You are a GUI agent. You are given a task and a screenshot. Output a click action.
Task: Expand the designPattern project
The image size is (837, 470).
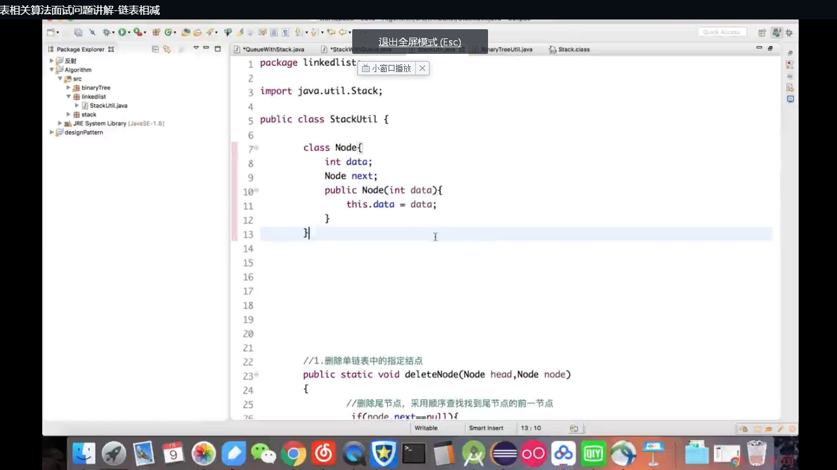tap(52, 132)
